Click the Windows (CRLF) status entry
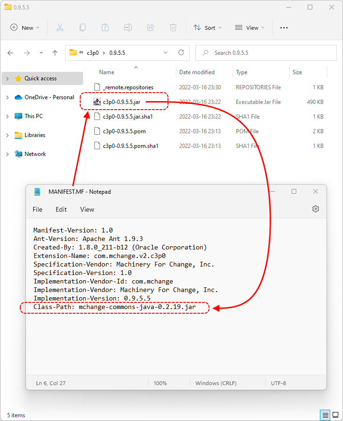Image resolution: width=343 pixels, height=421 pixels. tap(216, 383)
